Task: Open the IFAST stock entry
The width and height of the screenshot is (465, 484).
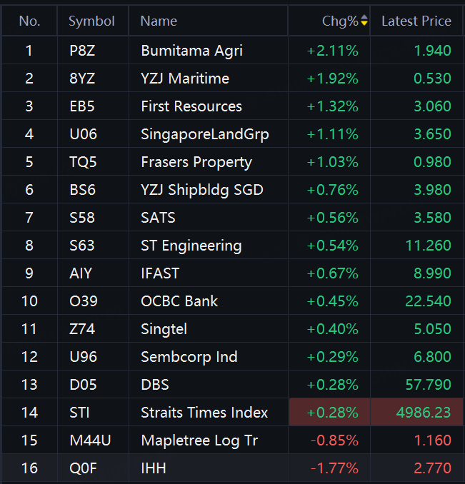Action: pos(160,273)
